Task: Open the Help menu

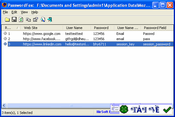Action: (35, 12)
